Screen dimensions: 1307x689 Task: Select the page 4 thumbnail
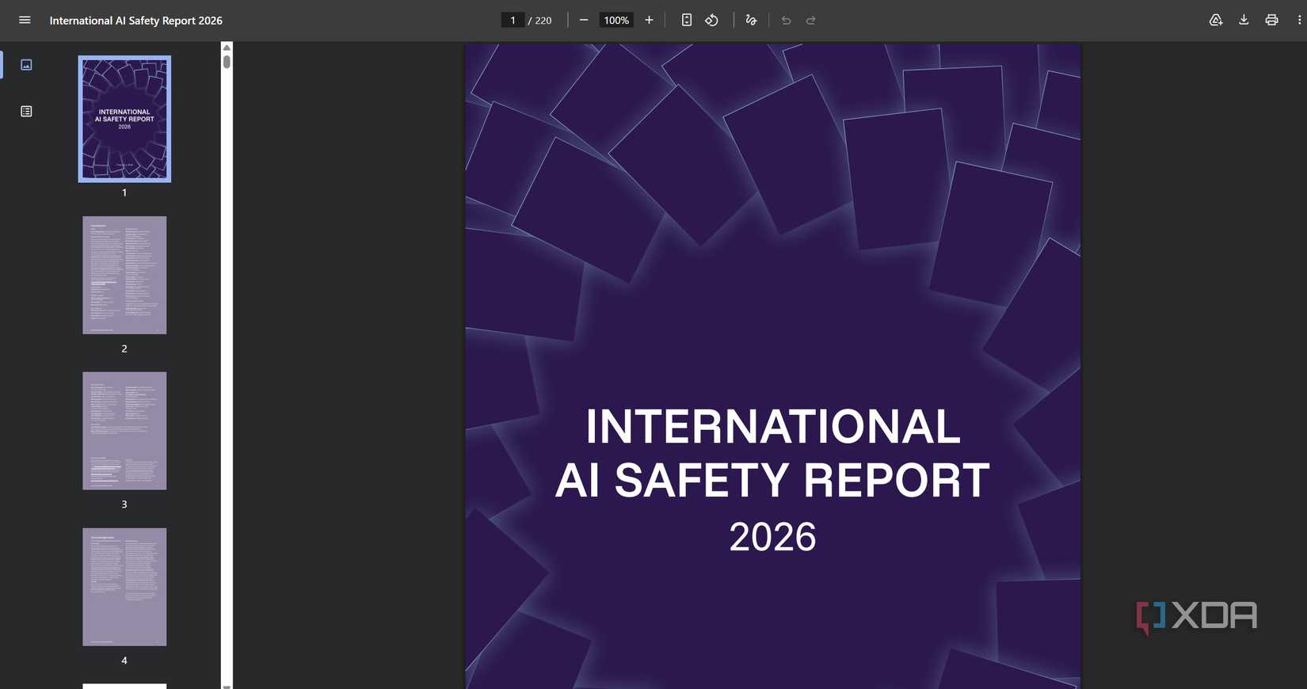(x=124, y=587)
